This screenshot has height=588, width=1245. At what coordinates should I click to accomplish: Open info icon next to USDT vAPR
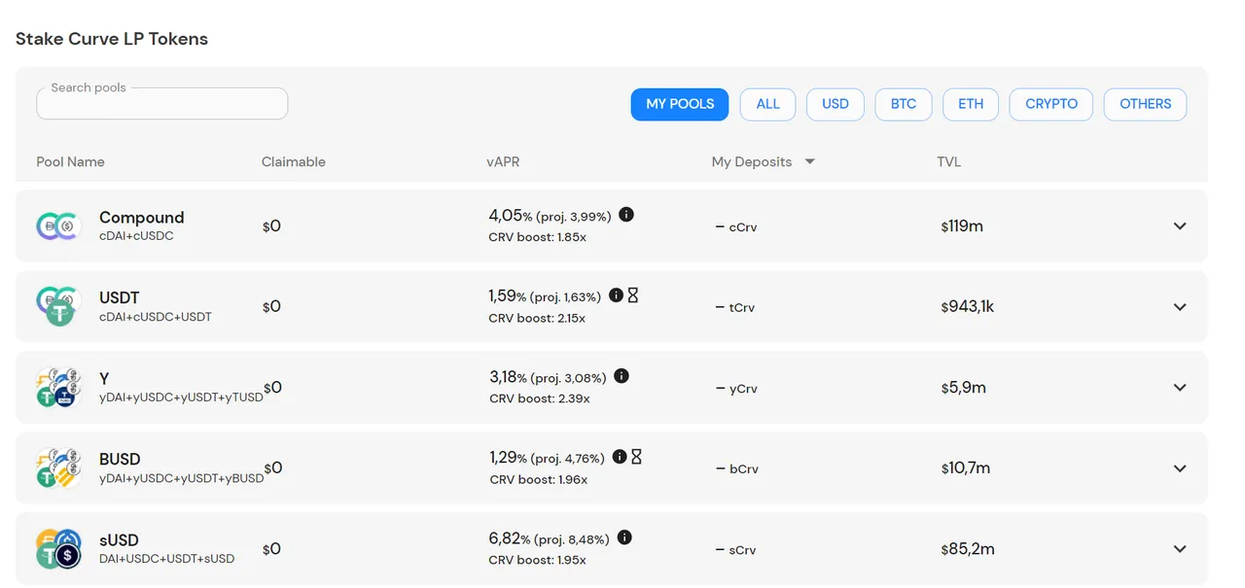tap(616, 294)
